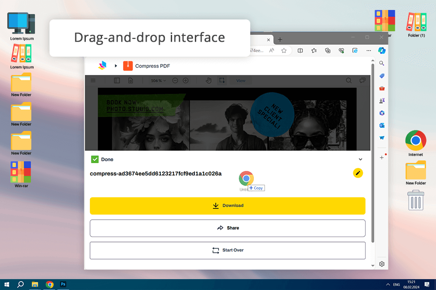Click the yellow pencil rename icon
The height and width of the screenshot is (290, 436).
358,173
